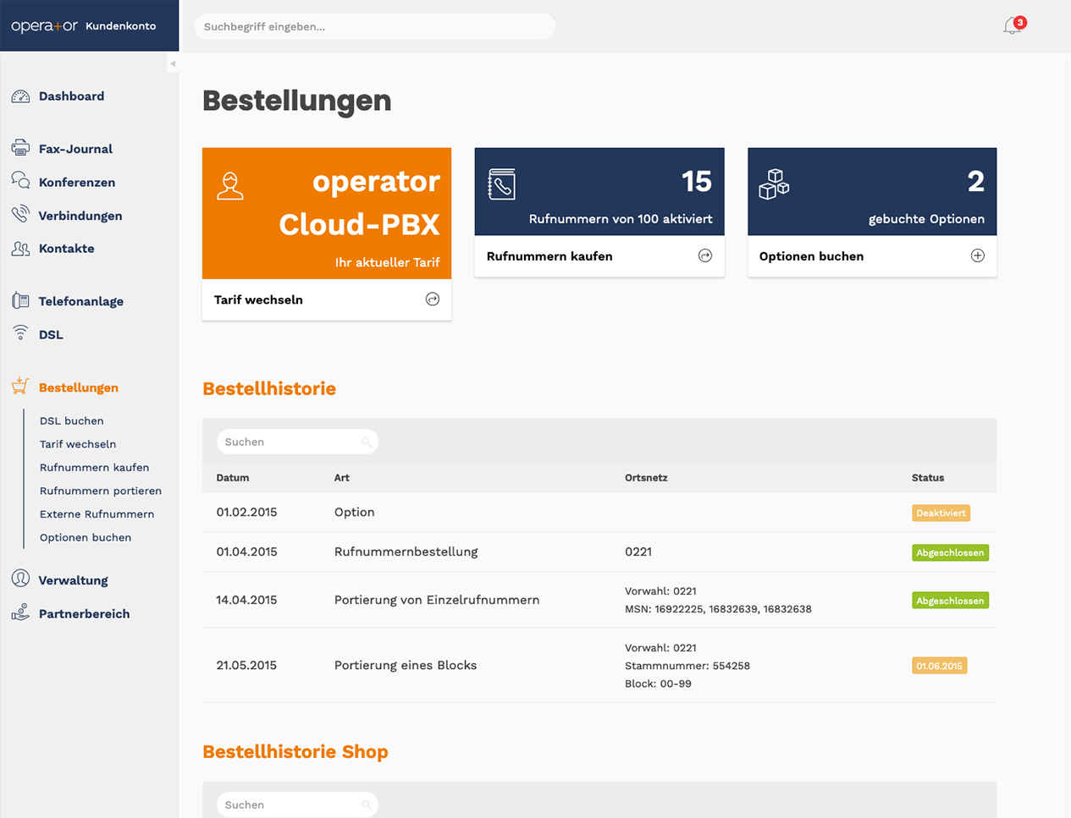Open Verwaltung menu entry
Image resolution: width=1071 pixels, height=818 pixels.
pos(73,580)
